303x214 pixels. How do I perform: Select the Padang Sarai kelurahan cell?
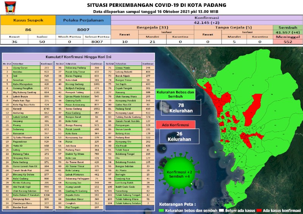click(128, 109)
